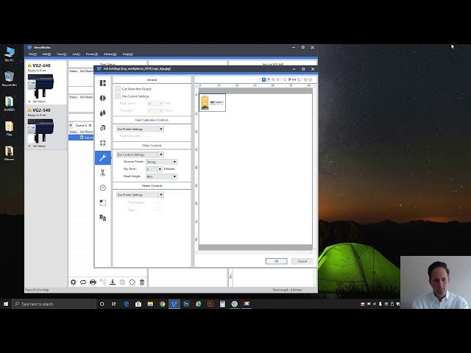Click the gear settings icon in queue toolbar
The height and width of the screenshot is (353, 471).
coord(73,282)
